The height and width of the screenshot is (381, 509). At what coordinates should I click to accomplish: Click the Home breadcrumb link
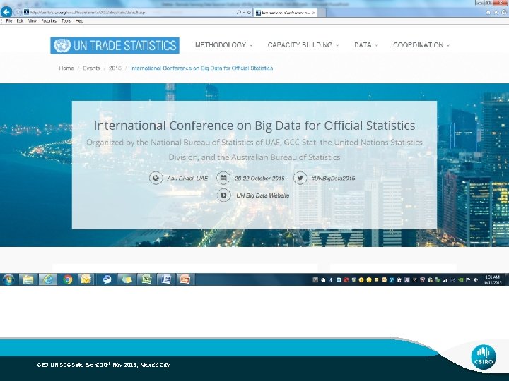[x=66, y=68]
